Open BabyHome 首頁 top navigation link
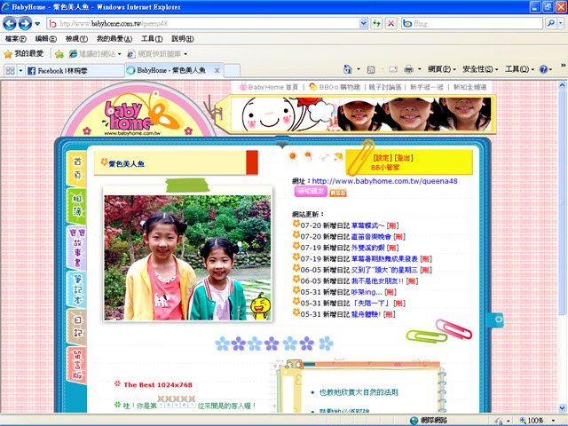The image size is (568, 426). [x=269, y=87]
